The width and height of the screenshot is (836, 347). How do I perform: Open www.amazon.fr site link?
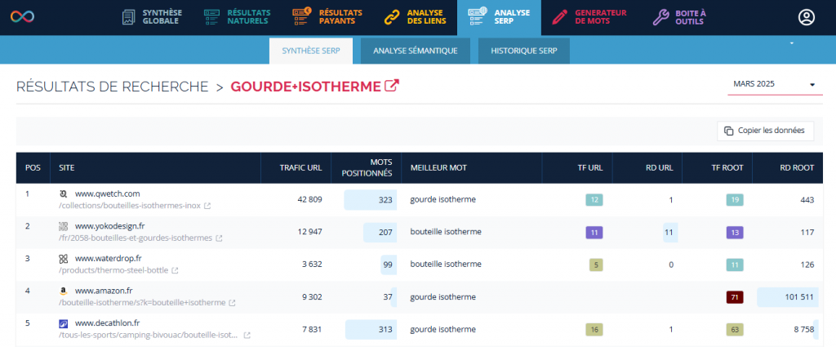point(104,291)
